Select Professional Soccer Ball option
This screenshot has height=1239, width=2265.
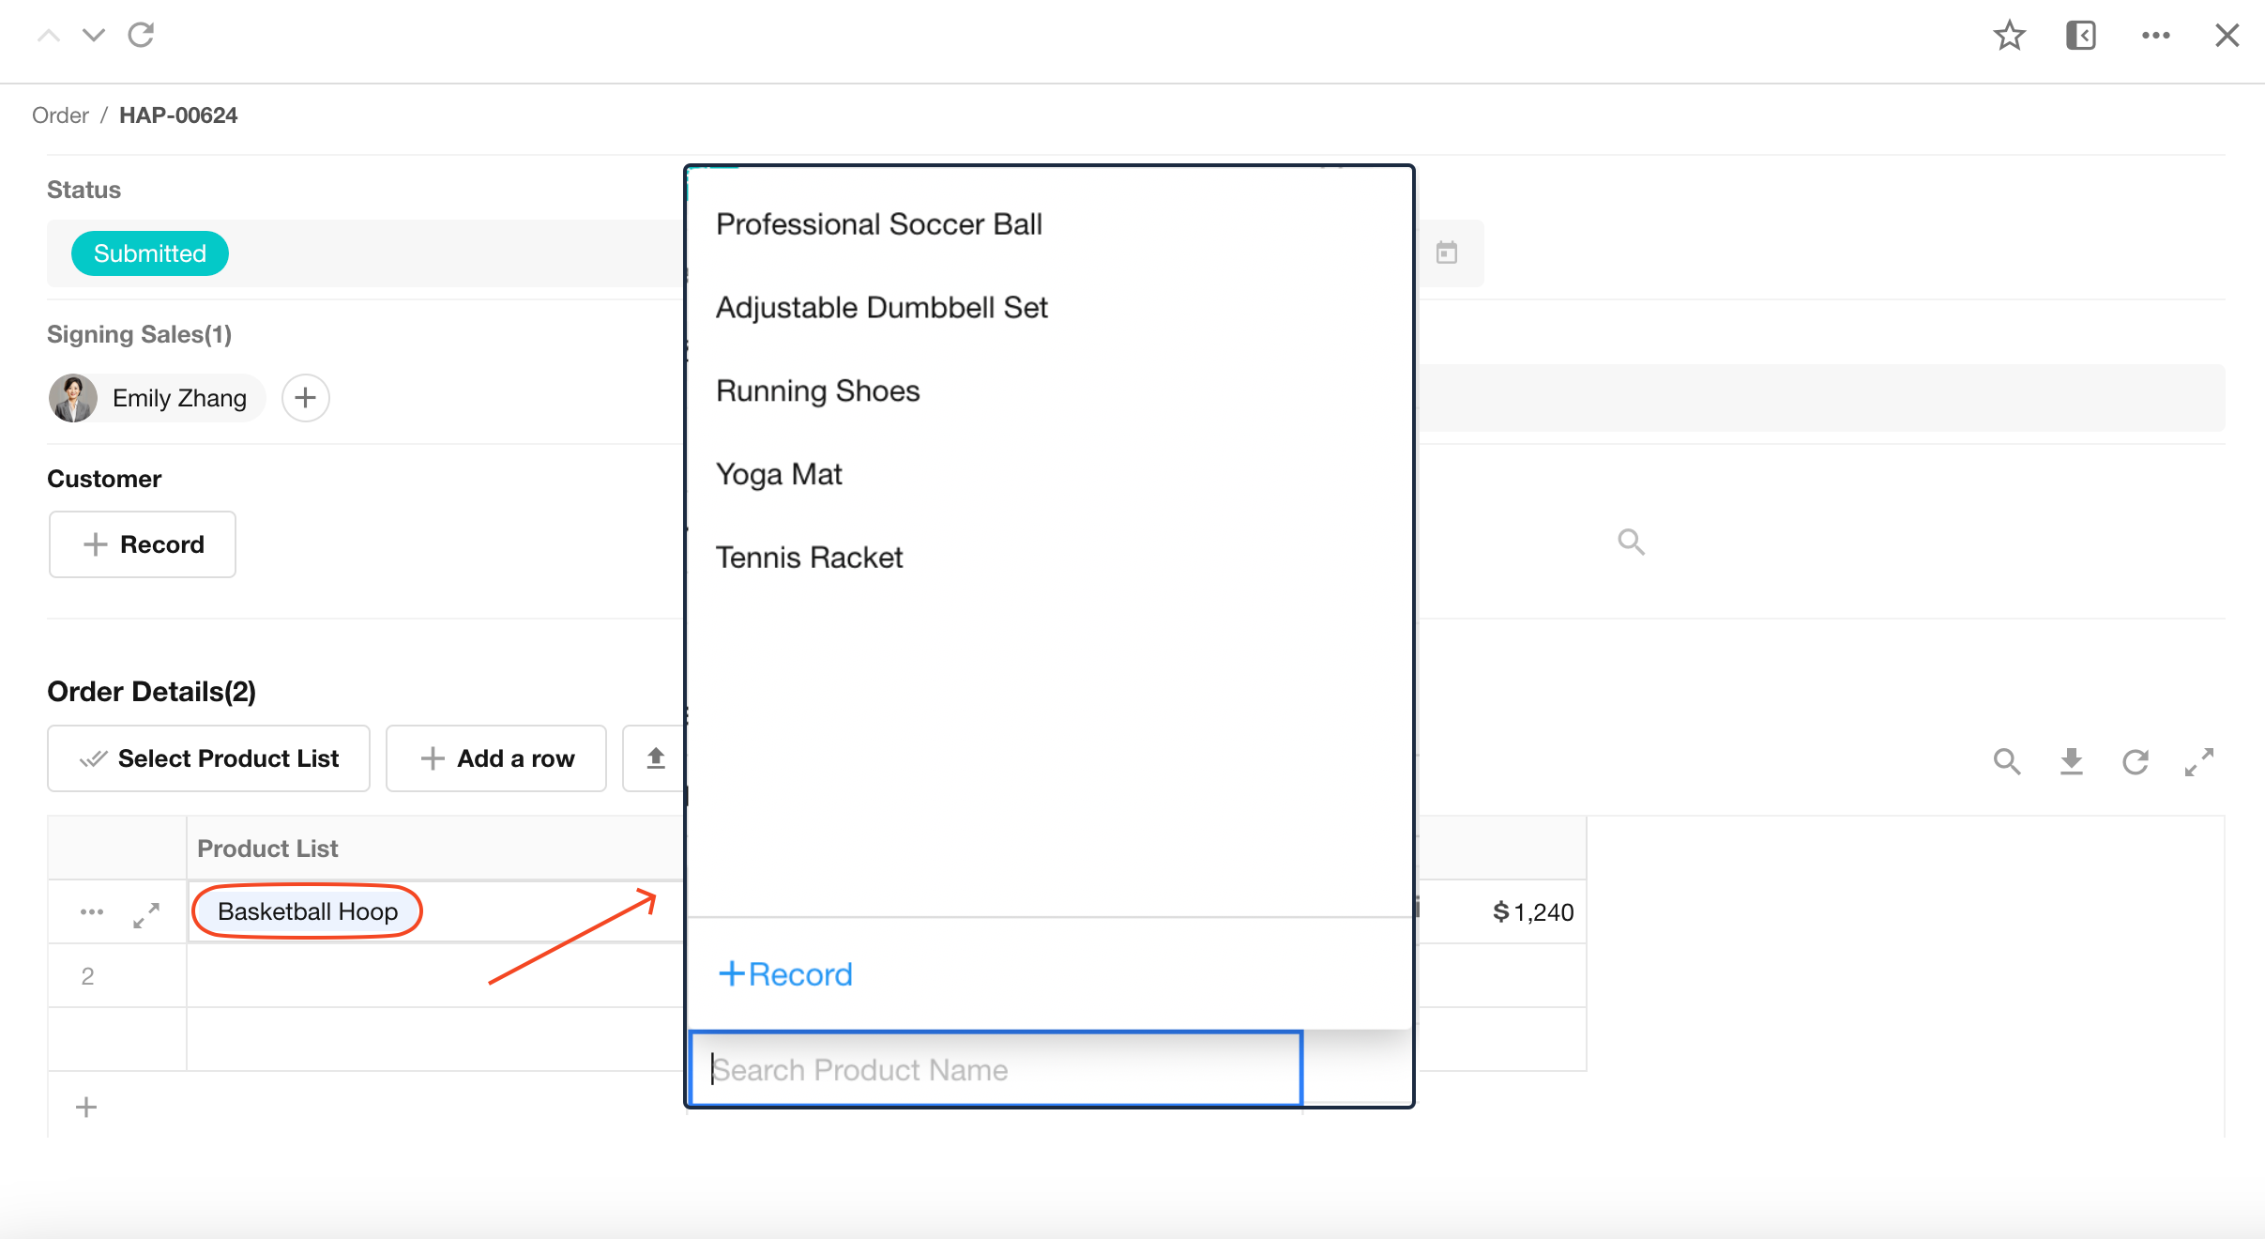coord(878,224)
